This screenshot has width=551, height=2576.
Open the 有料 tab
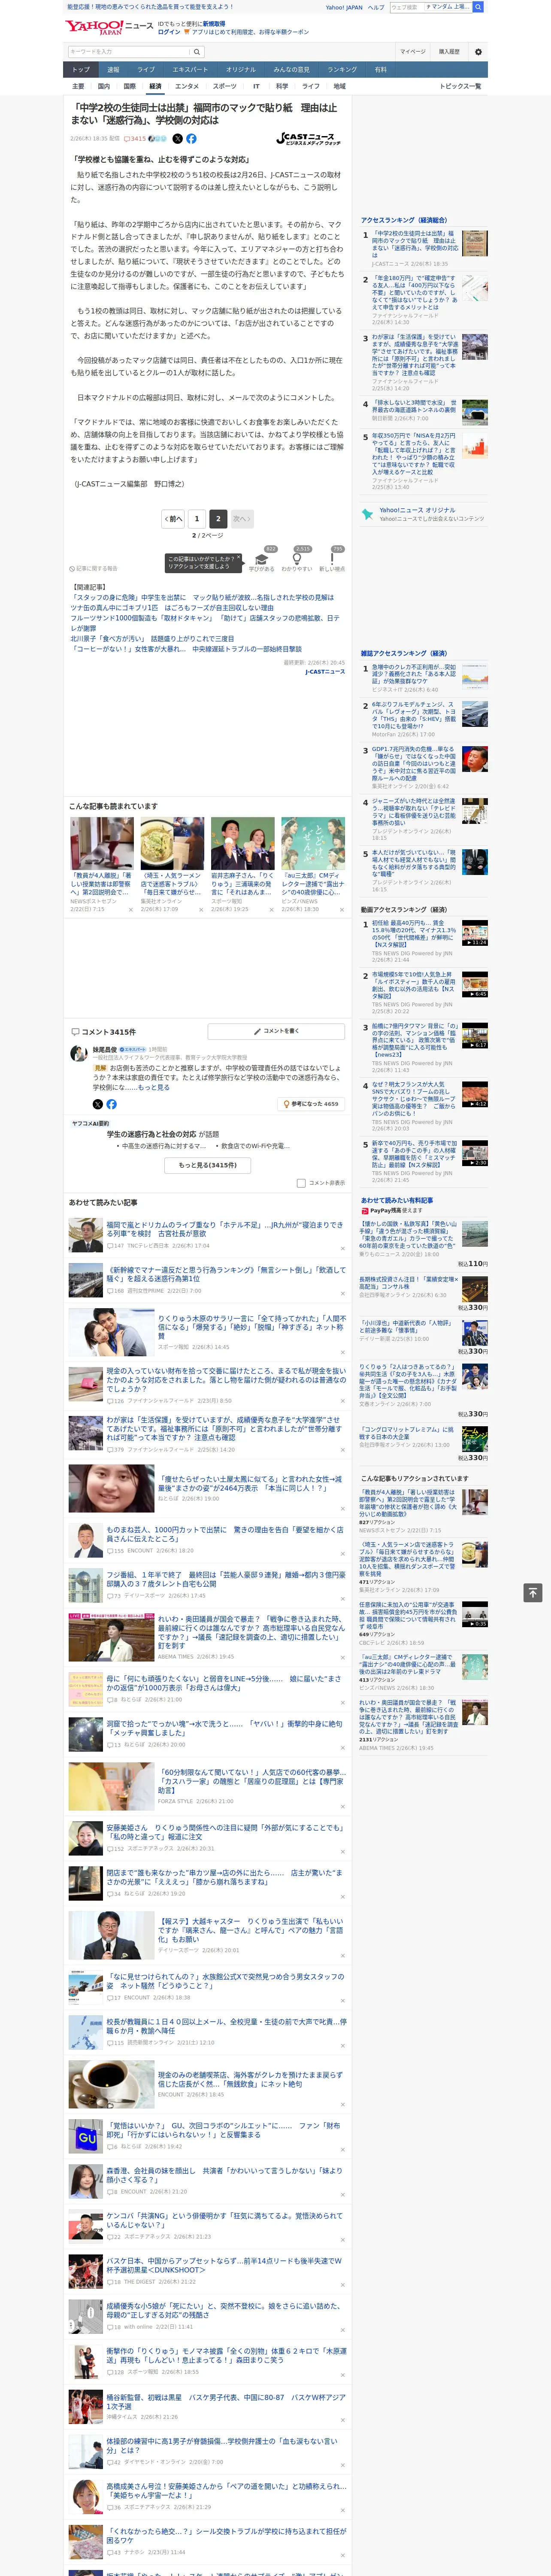[x=381, y=70]
